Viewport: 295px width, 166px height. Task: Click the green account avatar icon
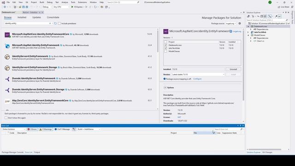[x=270, y=2]
